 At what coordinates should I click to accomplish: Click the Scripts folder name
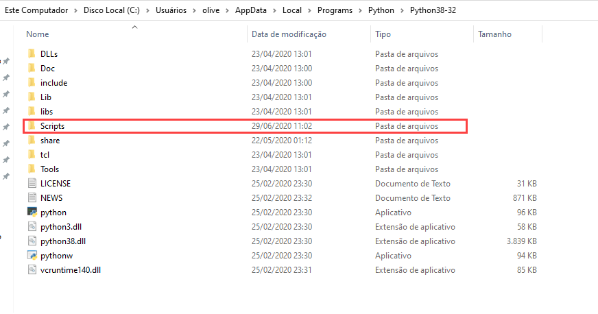point(52,125)
